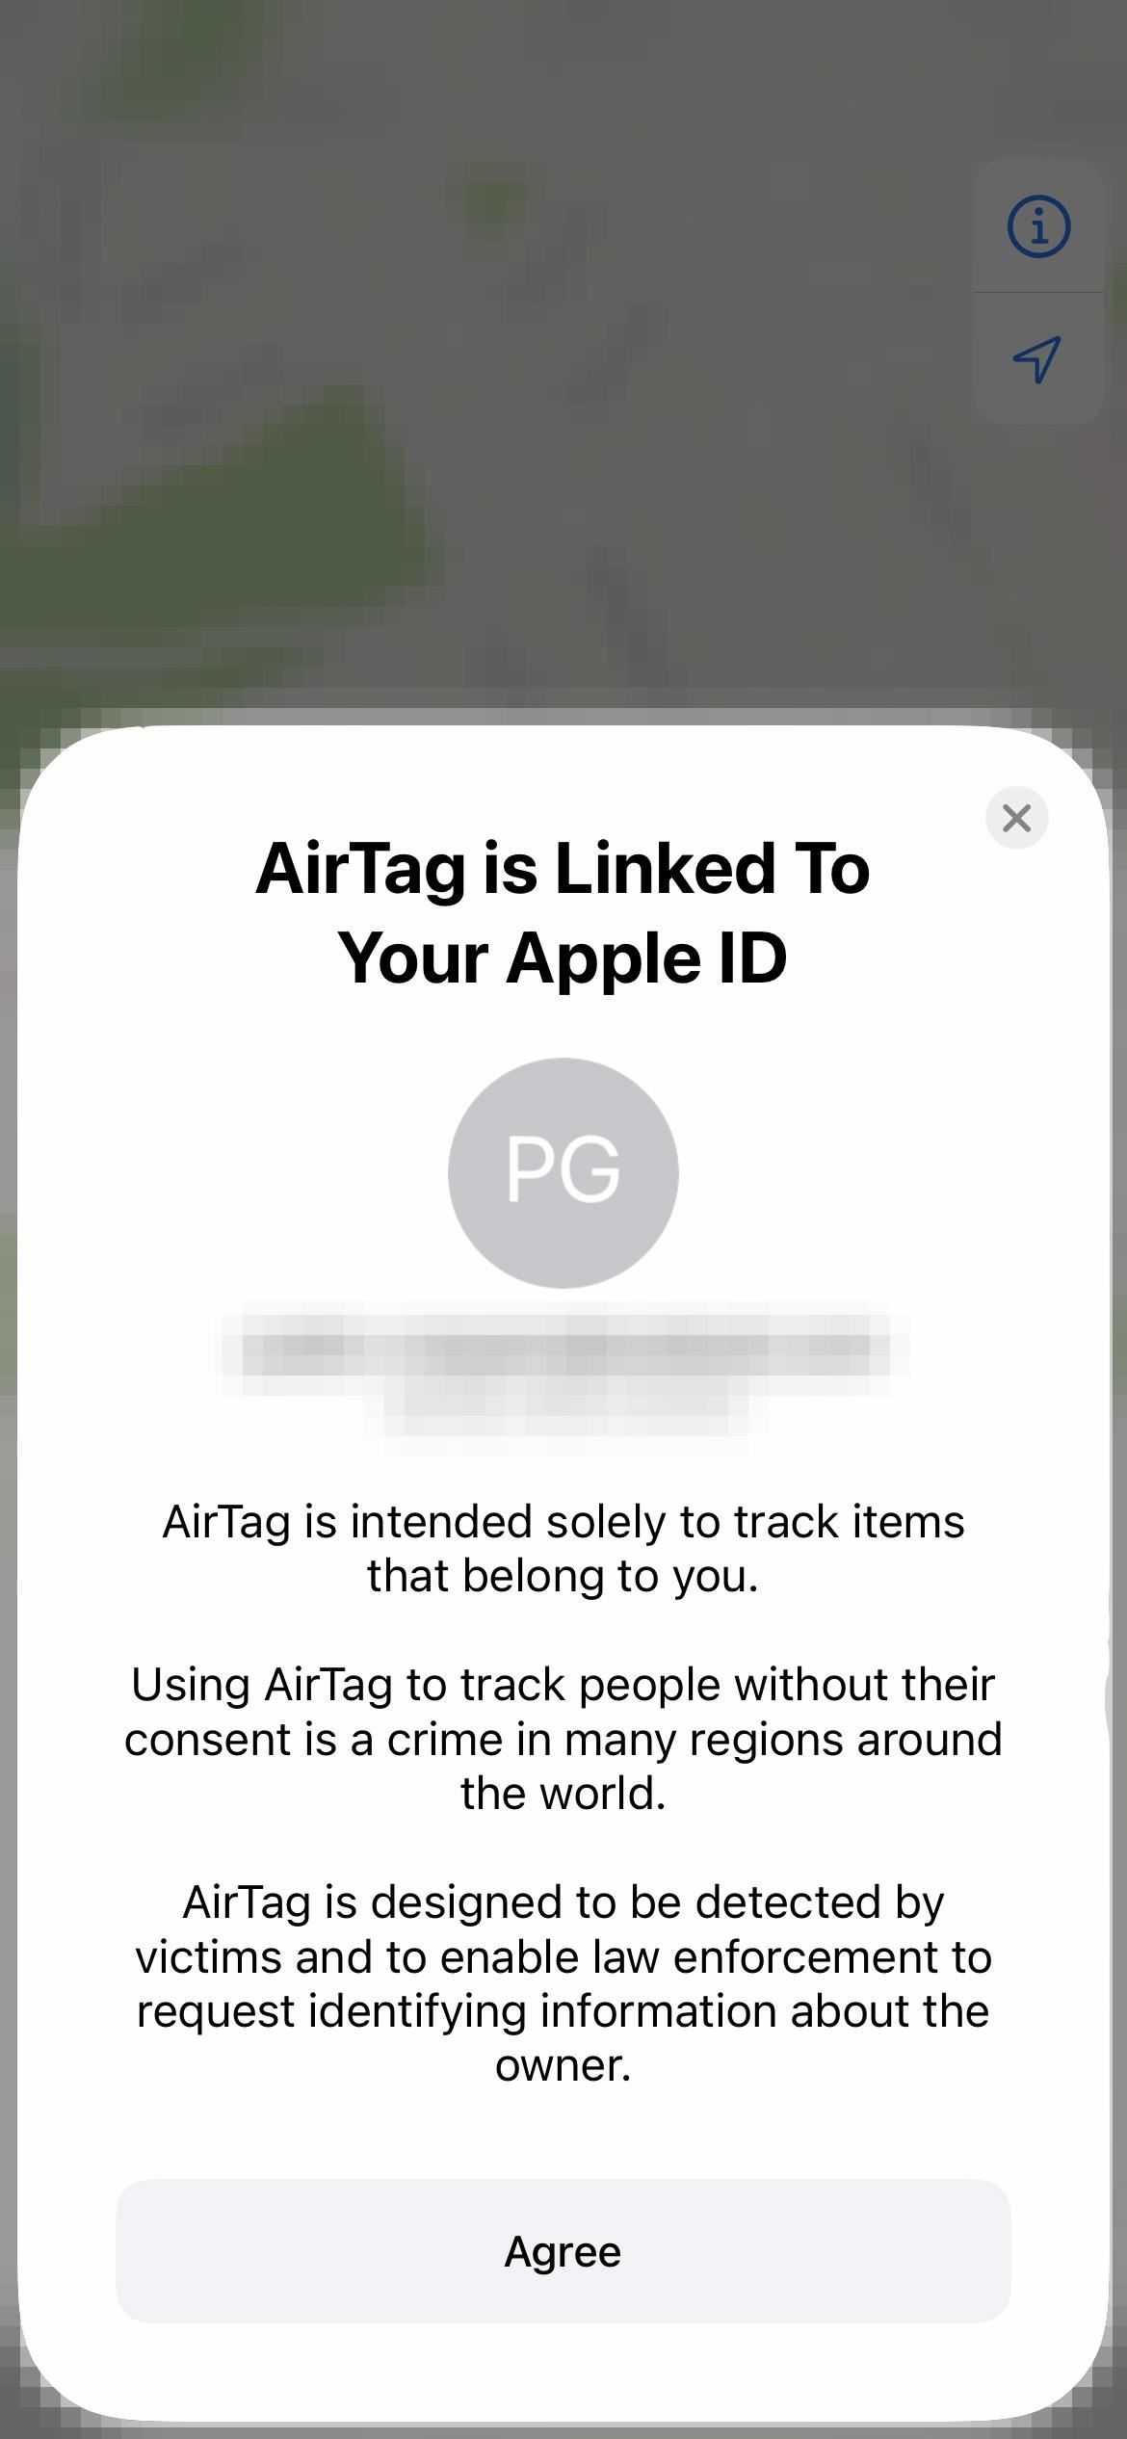
Task: Tap 'AirTag is designed to be detected' line
Action: [563, 1902]
